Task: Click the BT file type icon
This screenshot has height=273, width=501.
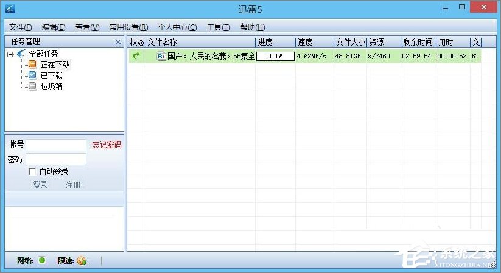Action: 161,56
